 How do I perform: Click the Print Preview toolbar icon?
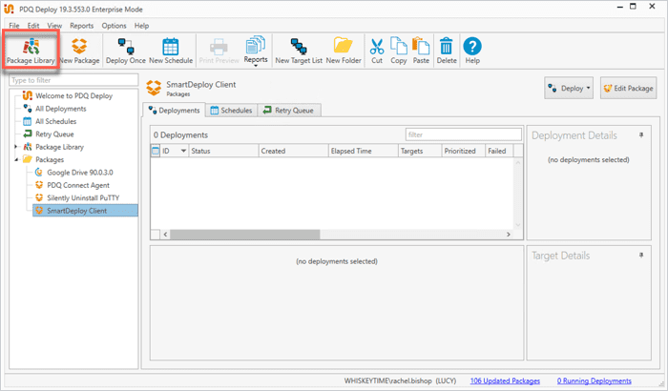(219, 51)
